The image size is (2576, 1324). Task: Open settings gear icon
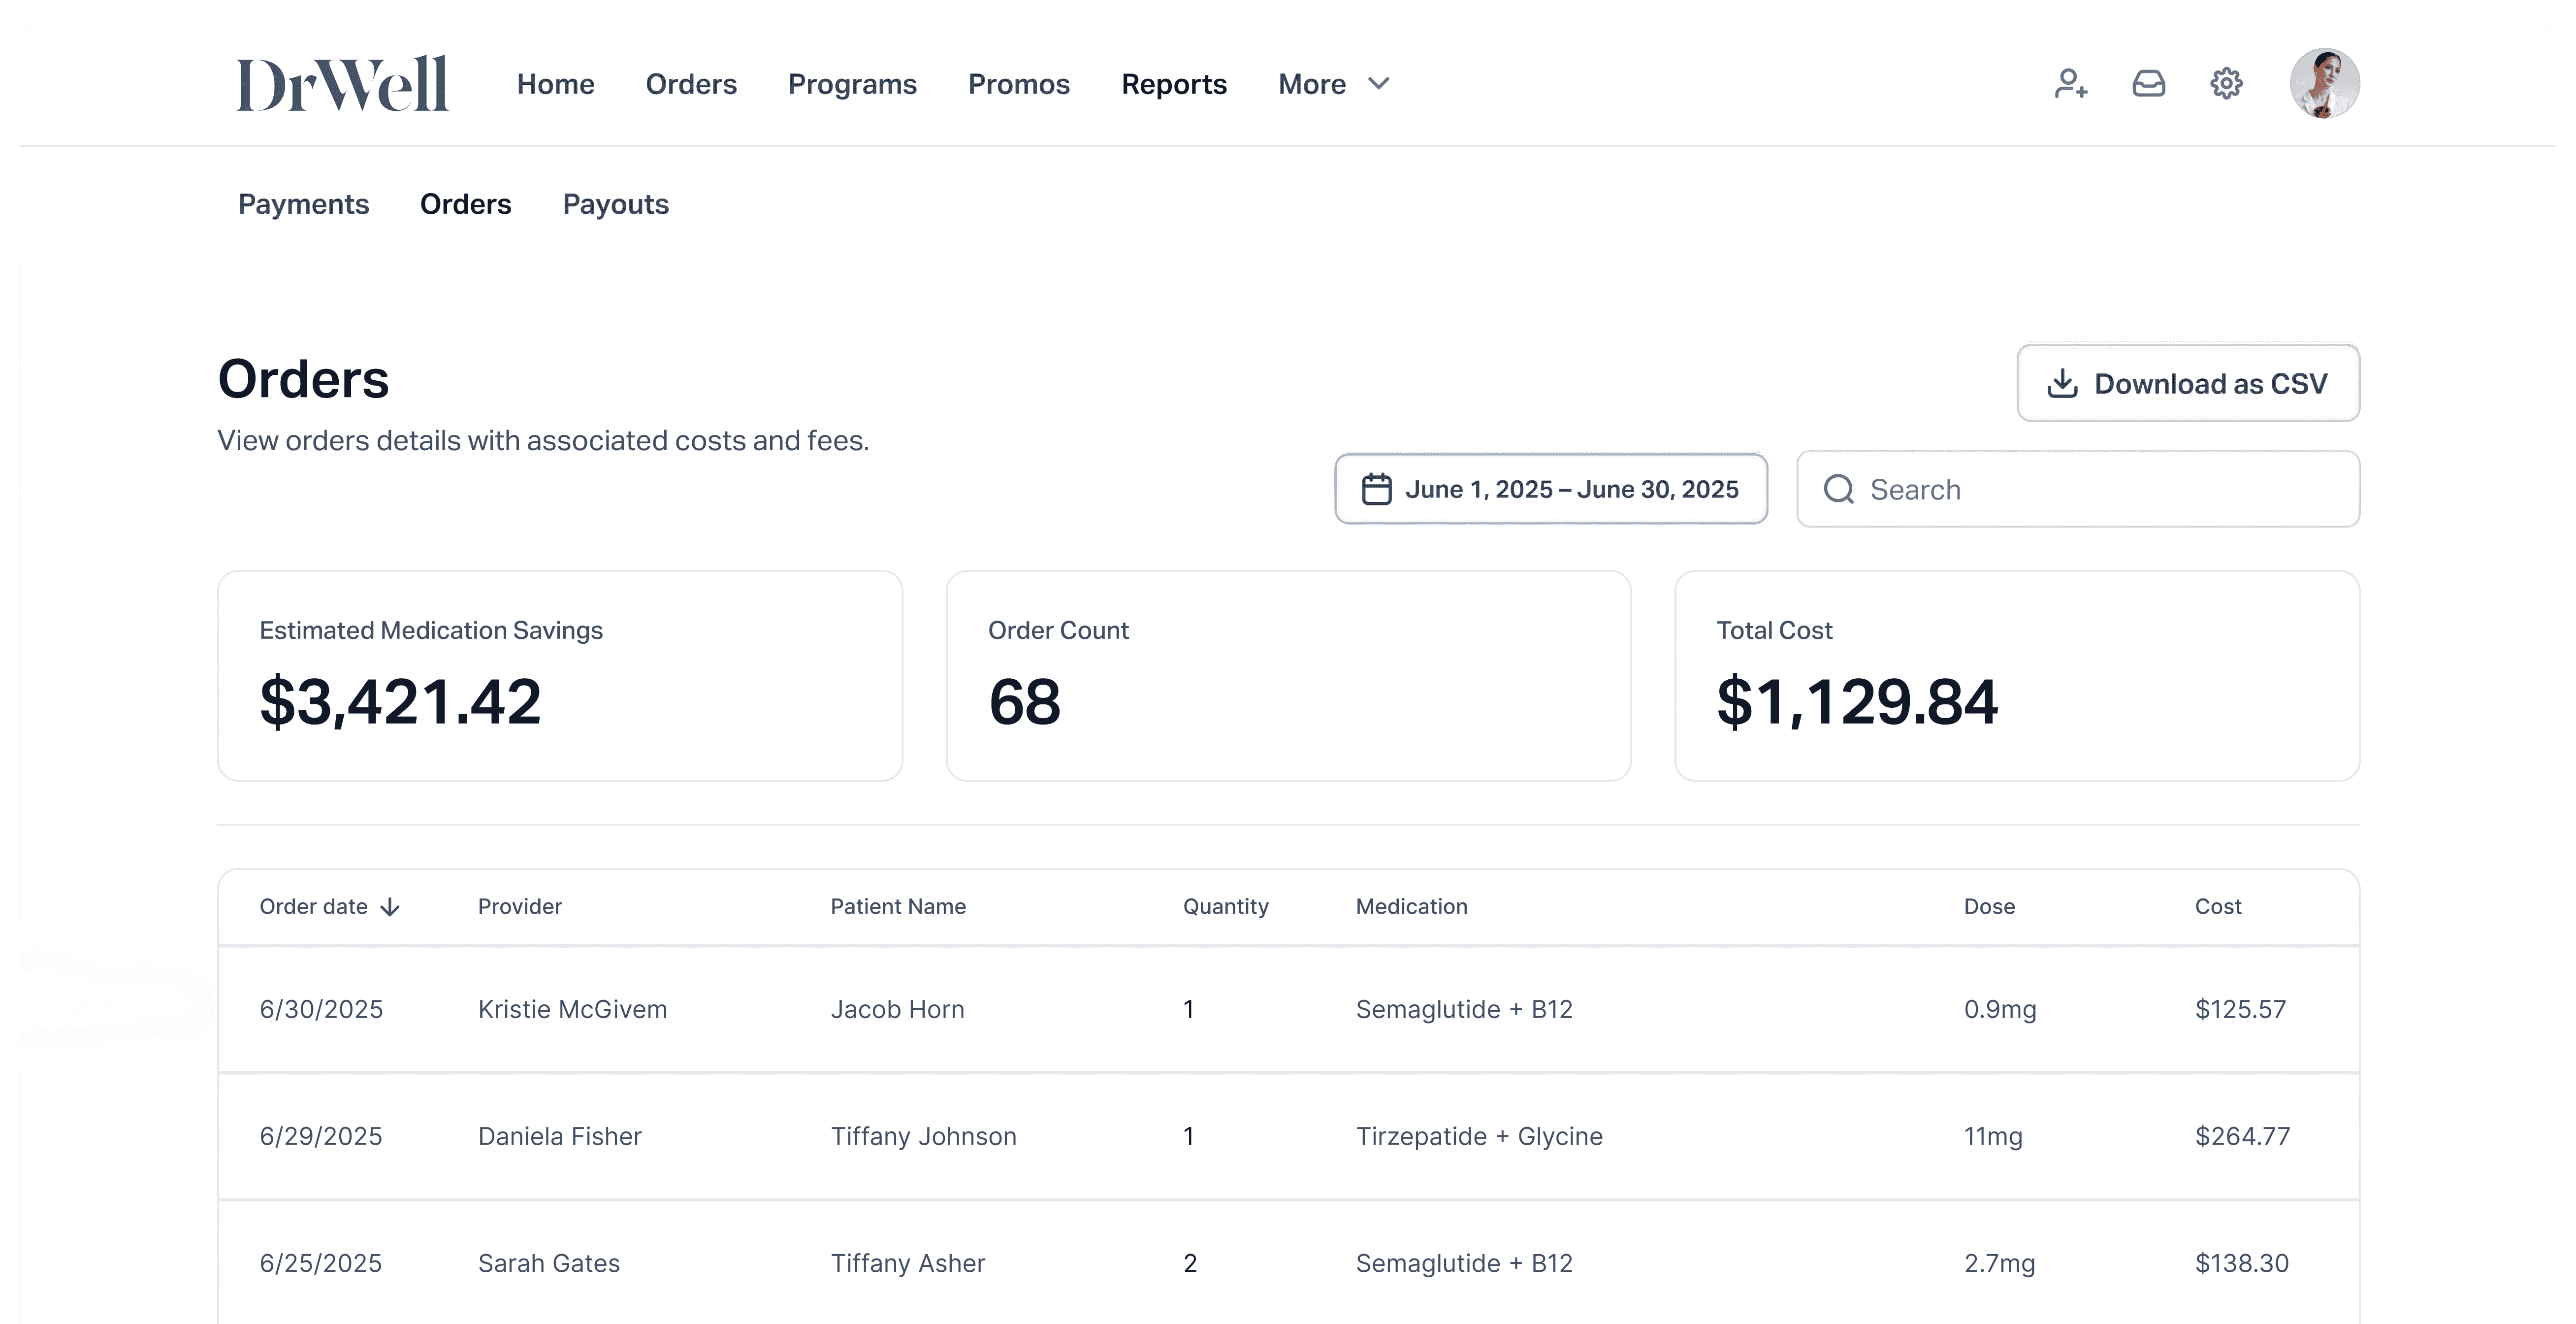tap(2226, 83)
